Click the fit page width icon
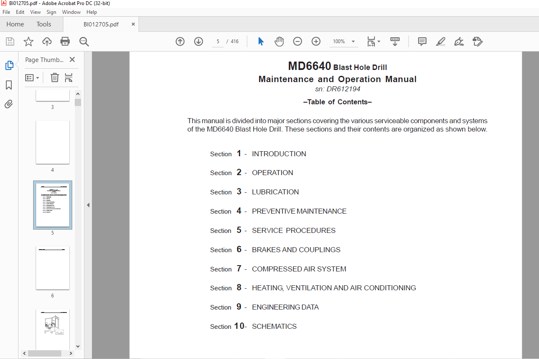539x359 pixels. tap(371, 41)
